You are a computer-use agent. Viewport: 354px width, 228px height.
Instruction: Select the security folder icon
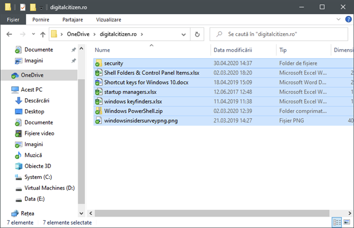coord(98,63)
